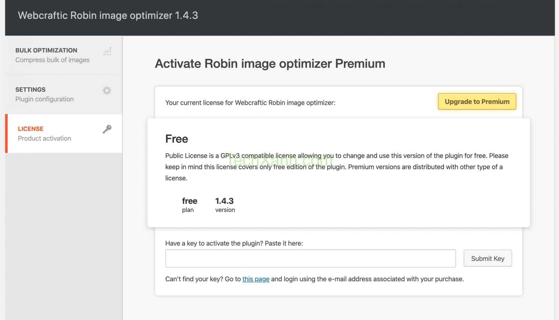Click the bulk optimization chart icon
Viewport: 559px width, 320px height.
pyautogui.click(x=107, y=51)
